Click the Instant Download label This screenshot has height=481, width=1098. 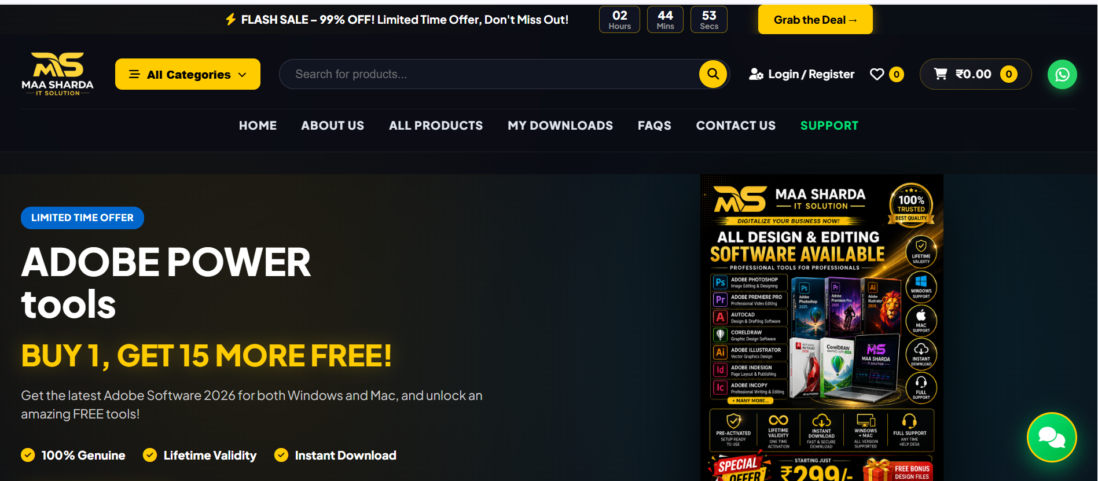[346, 456]
